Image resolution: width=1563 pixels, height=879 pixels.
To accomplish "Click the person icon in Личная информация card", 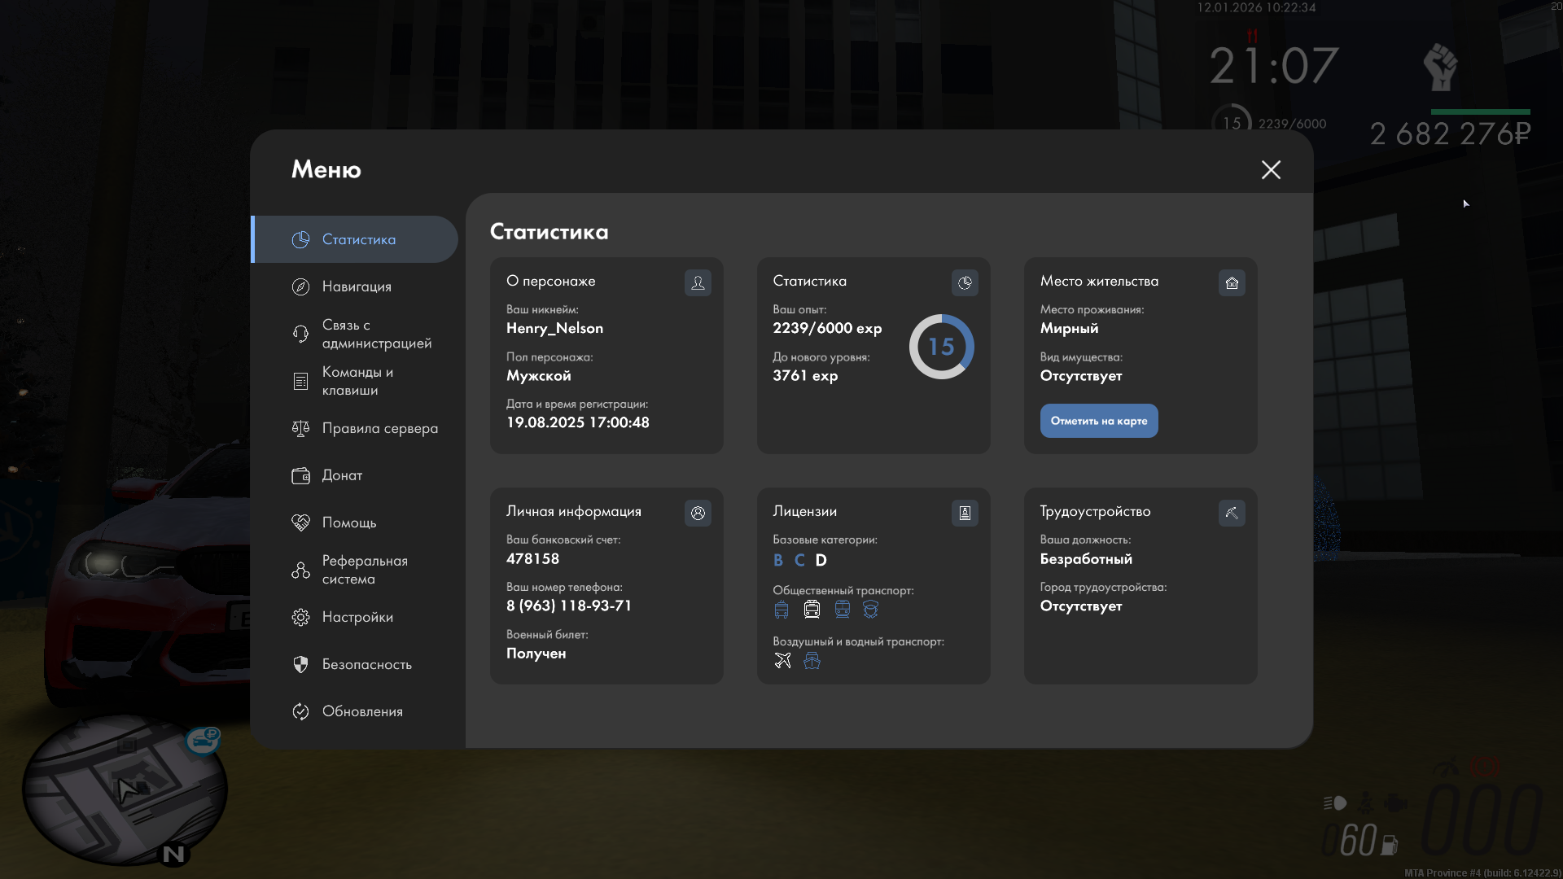I will point(698,513).
